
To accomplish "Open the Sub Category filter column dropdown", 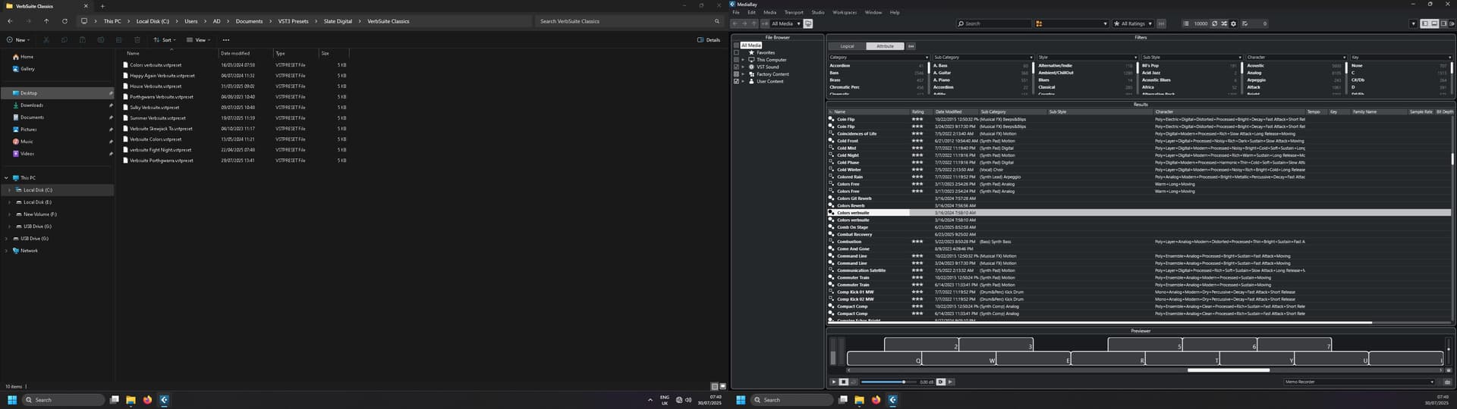I will click(x=983, y=57).
